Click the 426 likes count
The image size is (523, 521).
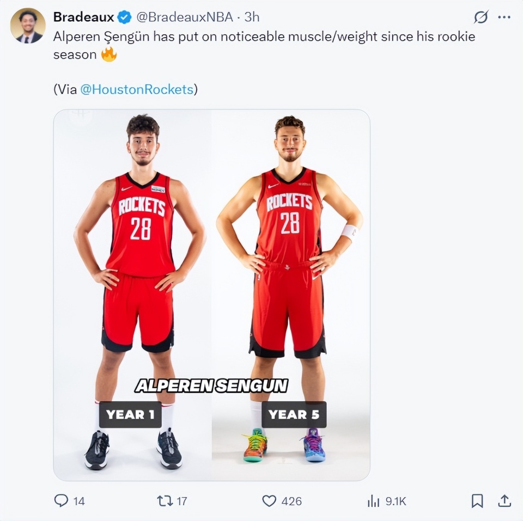click(x=292, y=501)
